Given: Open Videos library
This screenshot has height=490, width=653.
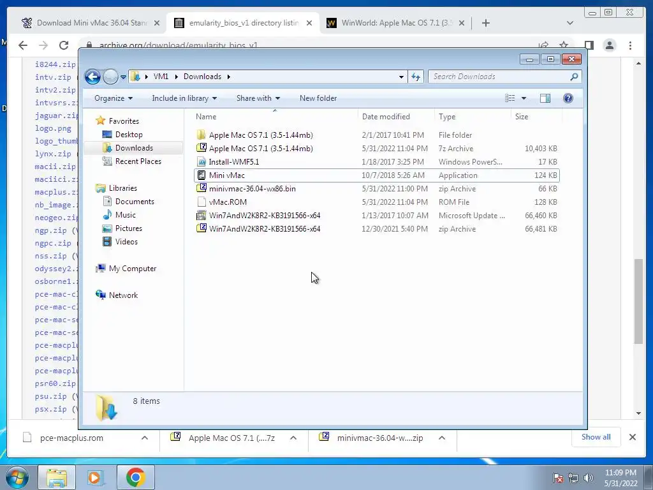Looking at the screenshot, I should click(x=126, y=242).
